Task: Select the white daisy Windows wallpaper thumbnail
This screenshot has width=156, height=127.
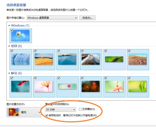Action: pos(21,36)
